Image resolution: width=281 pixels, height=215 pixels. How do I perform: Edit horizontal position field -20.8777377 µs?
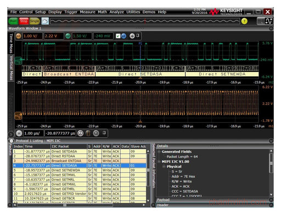pyautogui.click(x=60, y=133)
